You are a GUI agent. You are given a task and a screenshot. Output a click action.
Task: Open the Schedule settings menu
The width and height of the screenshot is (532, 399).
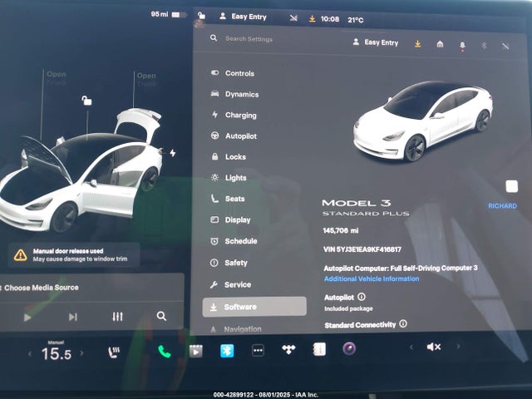click(x=234, y=241)
